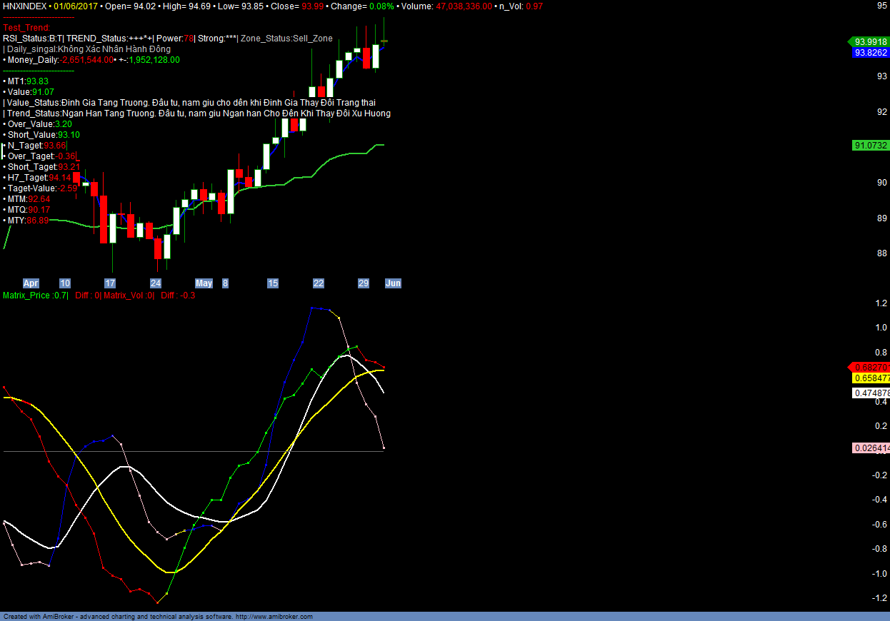Select the blue 93.8262 price label
The height and width of the screenshot is (621, 890).
tap(871, 53)
